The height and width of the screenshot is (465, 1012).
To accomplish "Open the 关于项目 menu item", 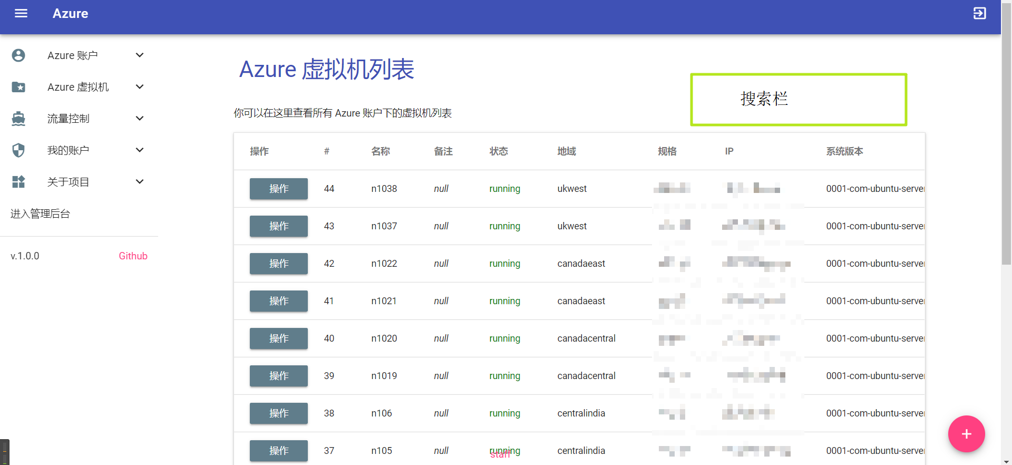I will coord(79,182).
